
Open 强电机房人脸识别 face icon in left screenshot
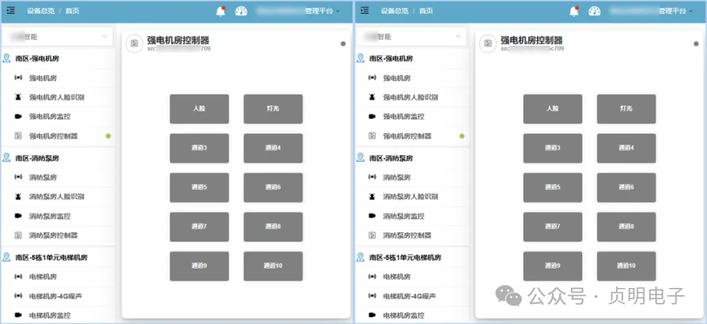[18, 97]
